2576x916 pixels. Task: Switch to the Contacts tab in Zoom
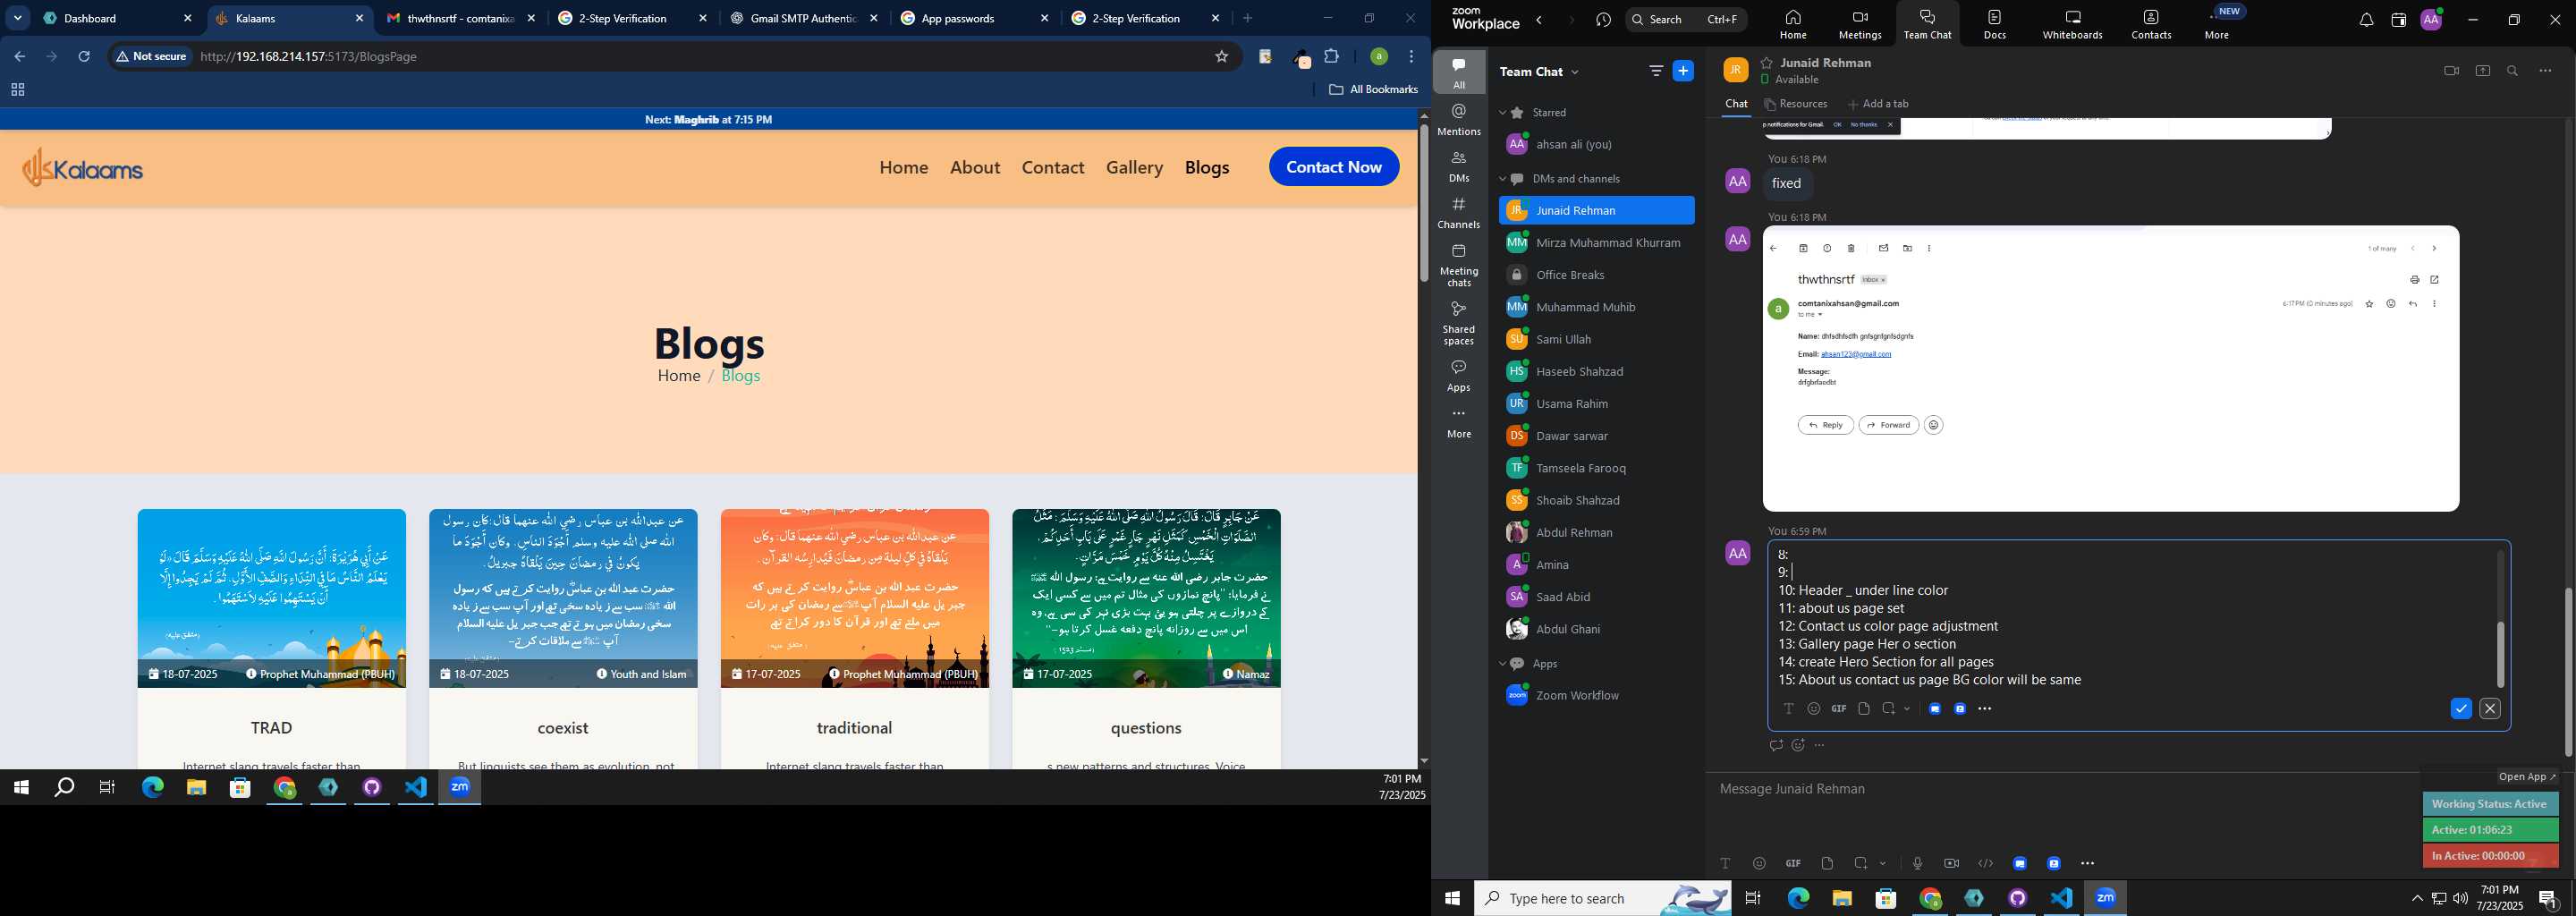click(x=2151, y=24)
